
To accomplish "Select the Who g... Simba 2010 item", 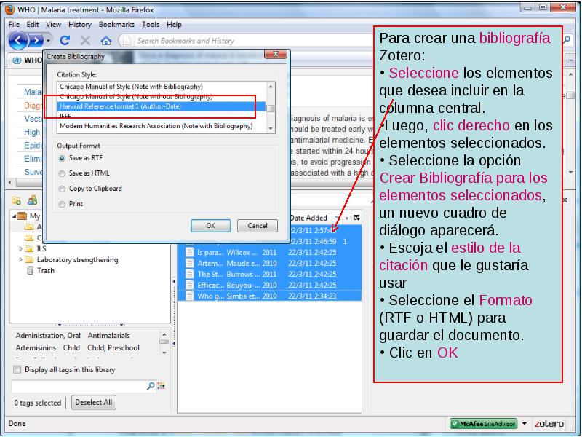I will tap(269, 296).
